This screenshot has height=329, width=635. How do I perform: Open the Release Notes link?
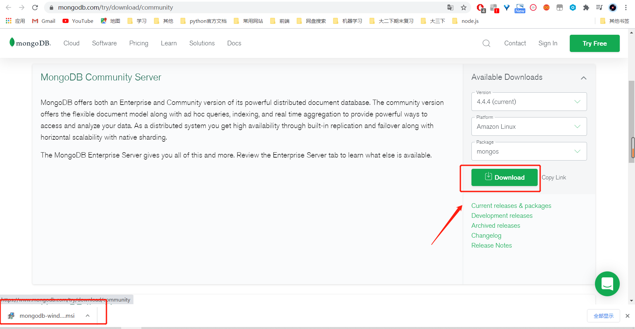pos(492,245)
